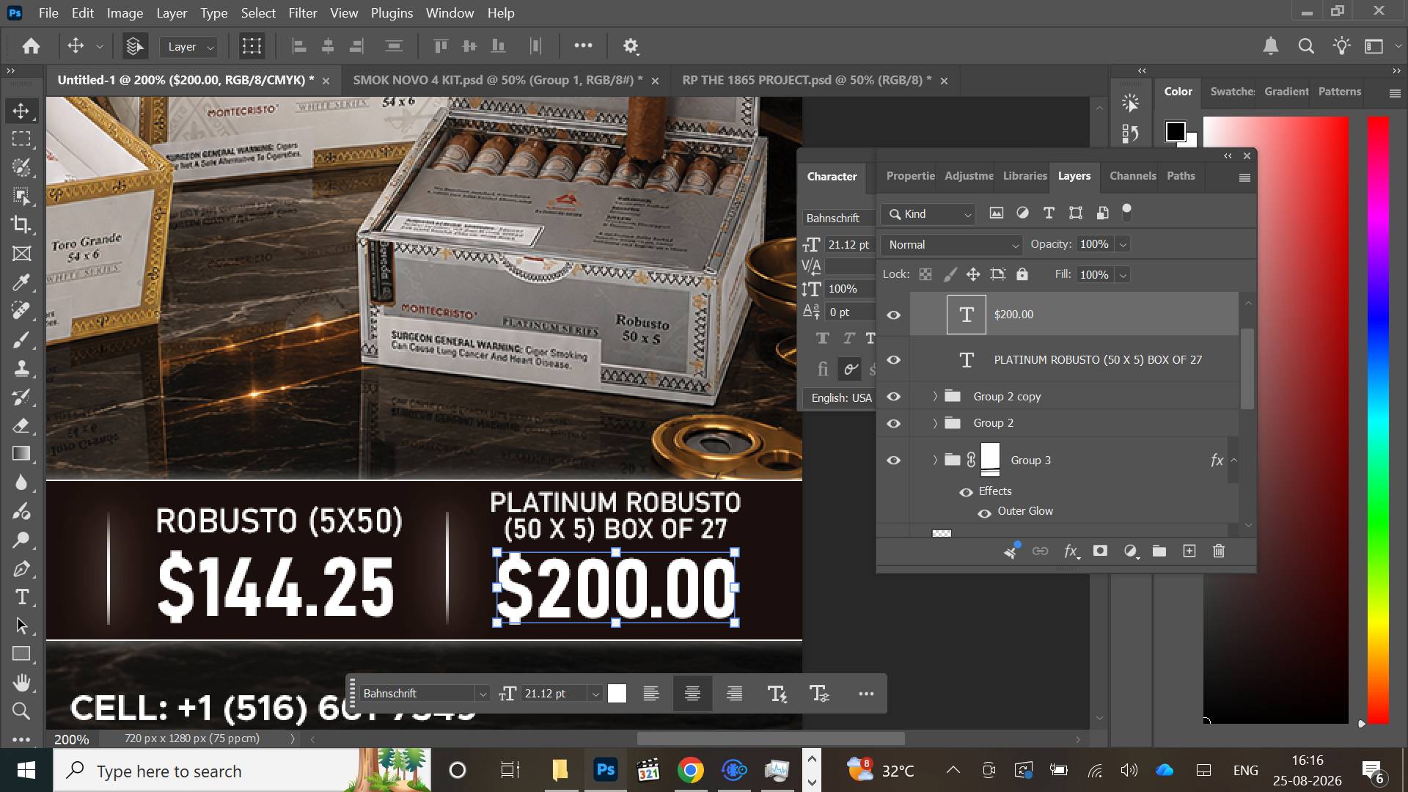Image resolution: width=1408 pixels, height=792 pixels.
Task: Toggle Outer Glow effect visibility
Action: pyautogui.click(x=984, y=512)
